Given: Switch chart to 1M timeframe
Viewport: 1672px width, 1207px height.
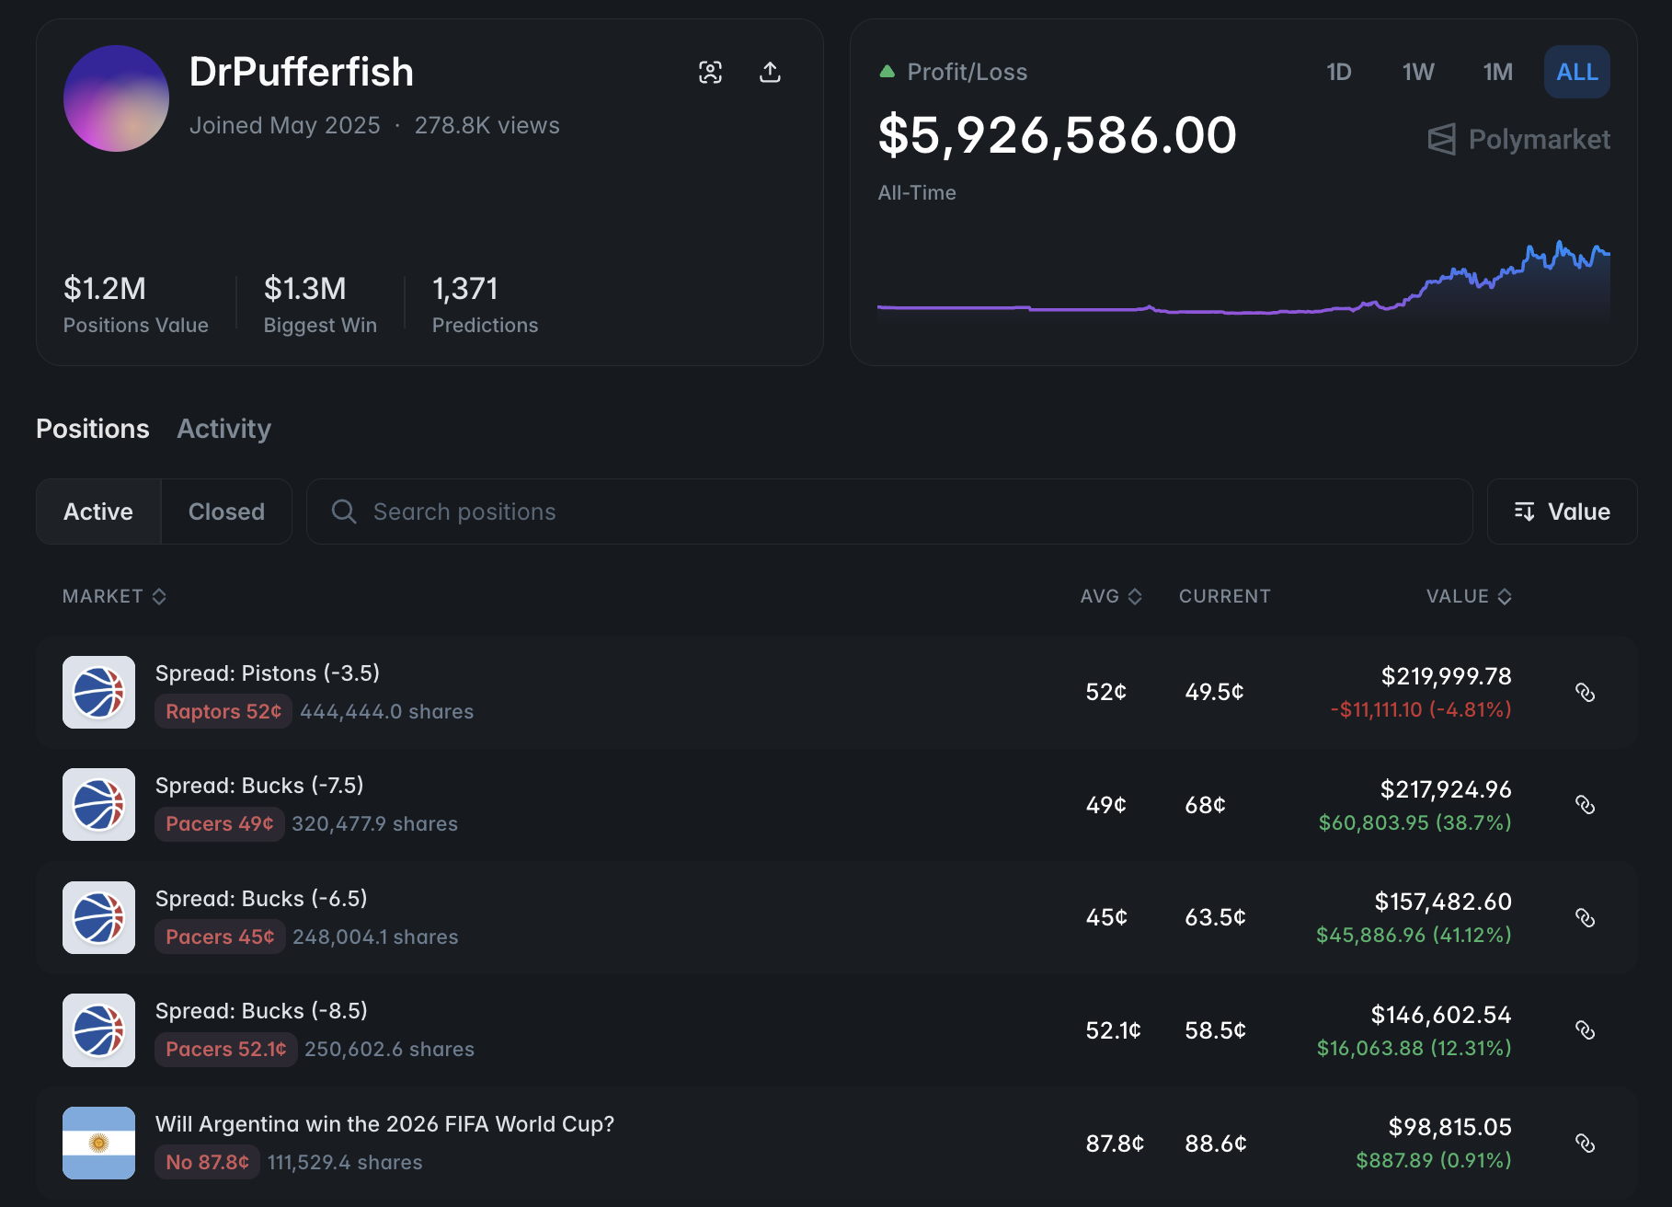Looking at the screenshot, I should (1497, 72).
